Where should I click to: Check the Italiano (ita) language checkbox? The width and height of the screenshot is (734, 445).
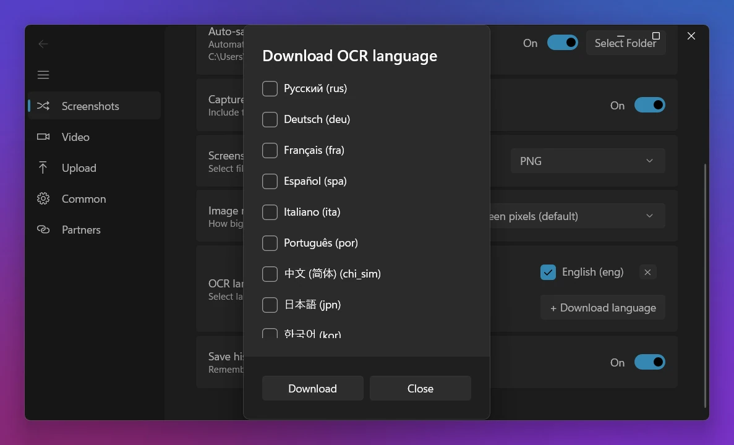[270, 212]
